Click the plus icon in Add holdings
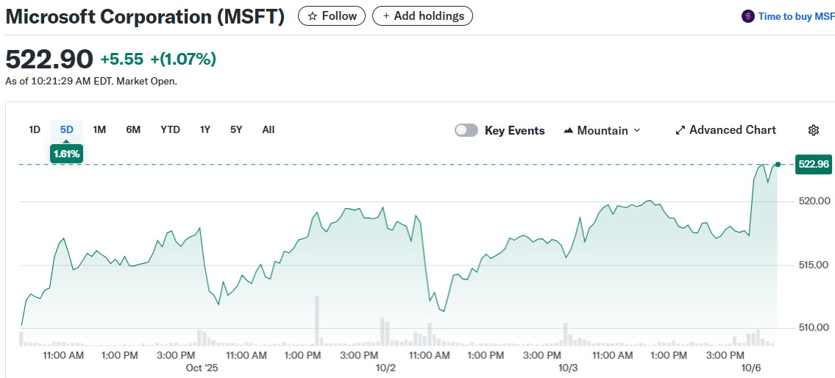Image resolution: width=835 pixels, height=378 pixels. [386, 15]
